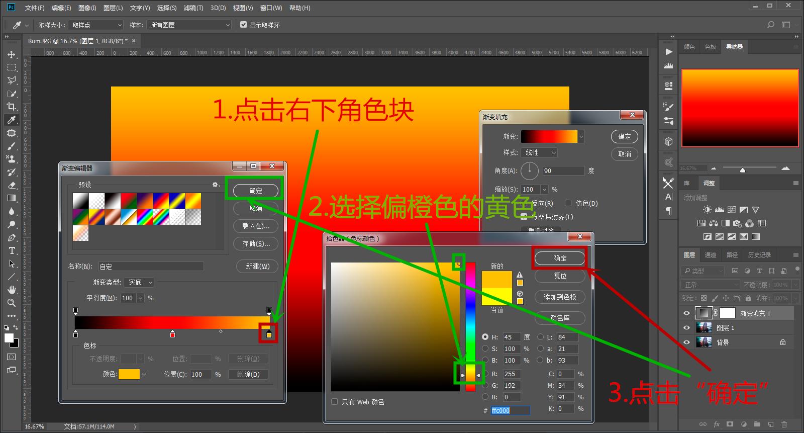The image size is (804, 433).
Task: Add a Photo Filter adjustment (camera icon)
Action: tap(737, 223)
